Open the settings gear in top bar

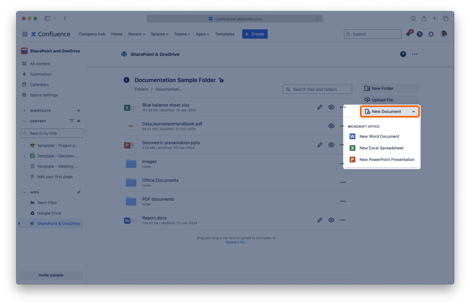point(431,34)
